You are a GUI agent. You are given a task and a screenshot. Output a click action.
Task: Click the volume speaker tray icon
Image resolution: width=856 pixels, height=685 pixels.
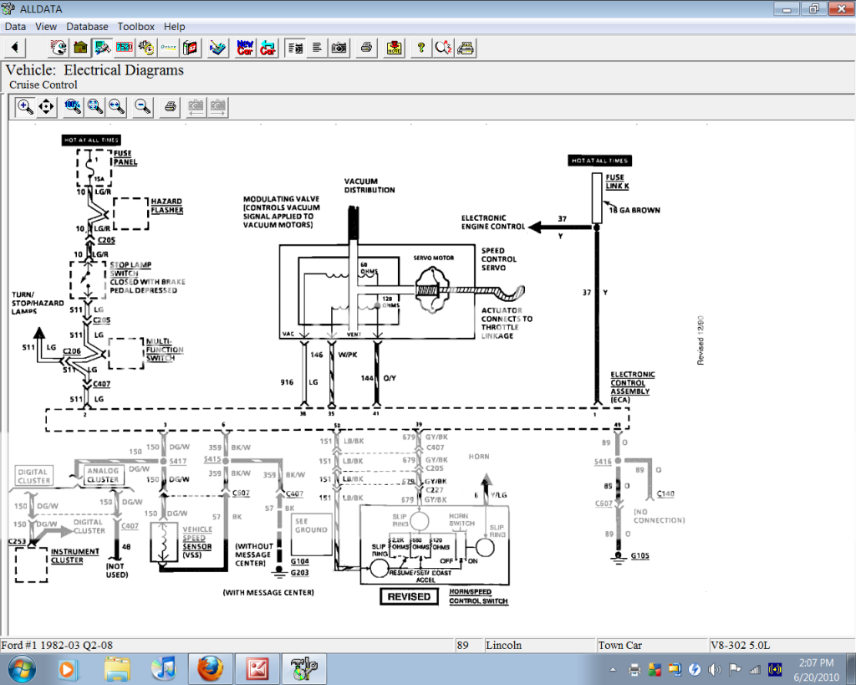(714, 670)
